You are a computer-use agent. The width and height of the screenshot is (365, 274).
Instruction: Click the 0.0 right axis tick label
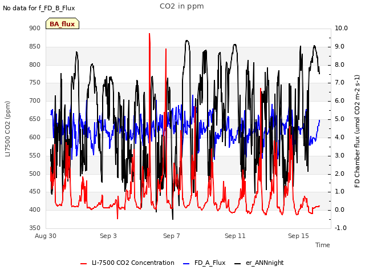[x=340, y=209]
